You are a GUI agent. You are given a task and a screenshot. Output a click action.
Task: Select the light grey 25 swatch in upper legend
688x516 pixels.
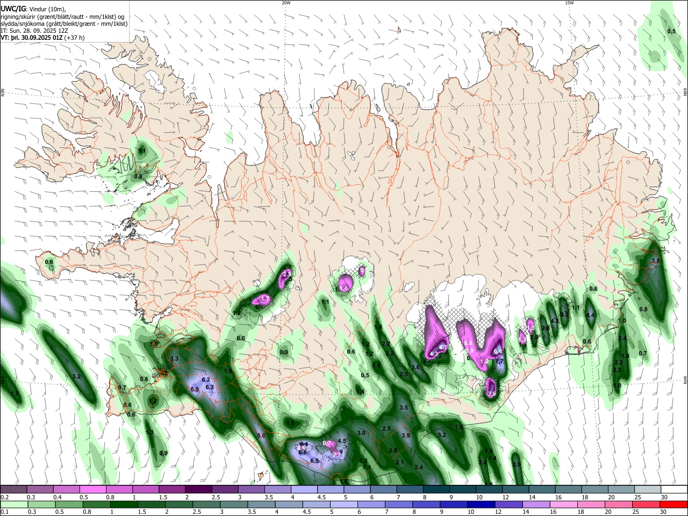pyautogui.click(x=648, y=489)
